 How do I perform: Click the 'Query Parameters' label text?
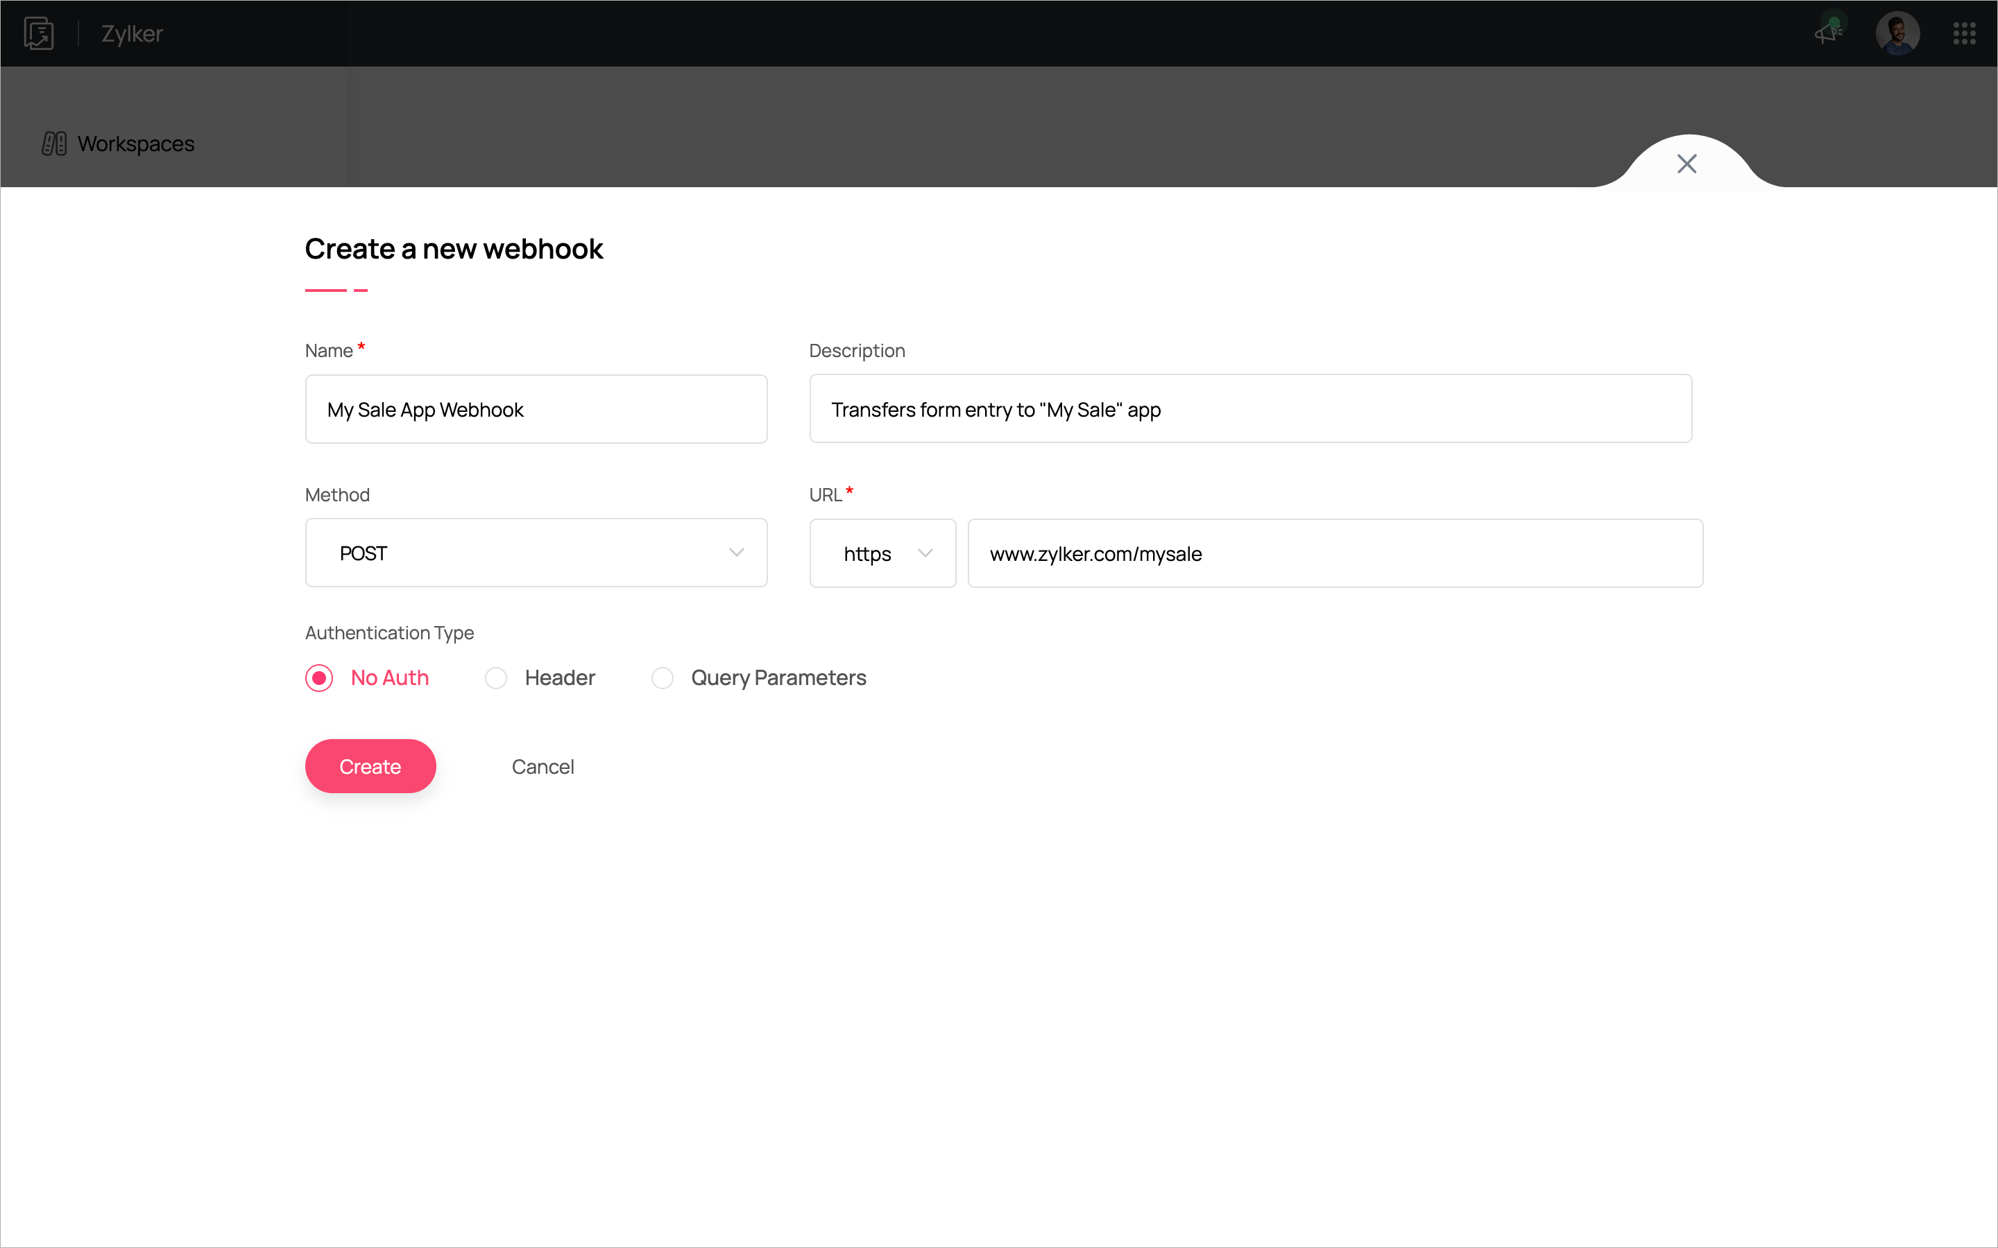(x=778, y=677)
